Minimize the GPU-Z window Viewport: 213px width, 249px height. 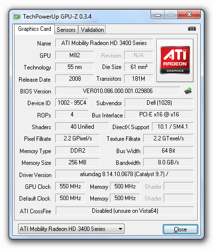click(158, 15)
